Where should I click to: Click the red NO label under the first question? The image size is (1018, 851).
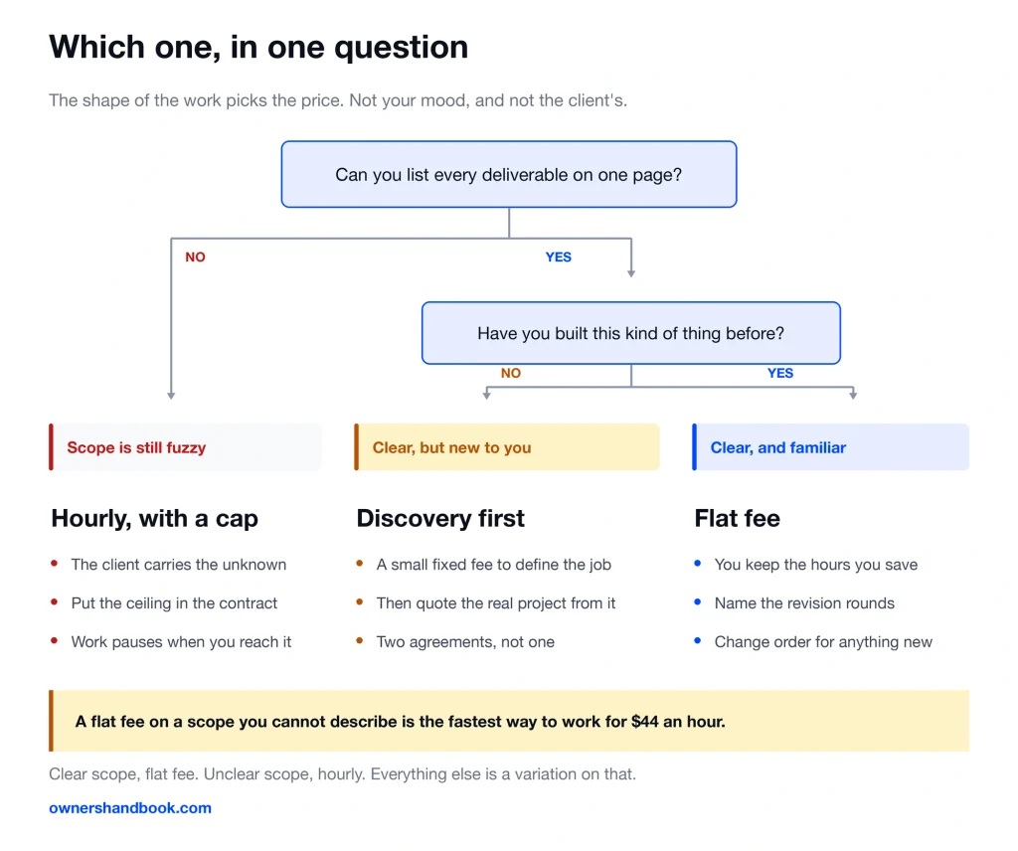point(195,257)
